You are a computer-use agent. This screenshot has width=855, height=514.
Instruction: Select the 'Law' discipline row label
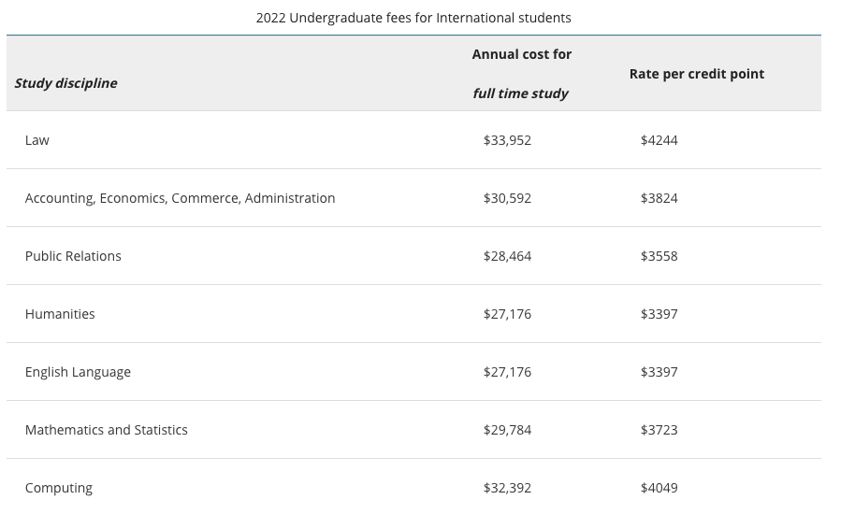tap(37, 140)
